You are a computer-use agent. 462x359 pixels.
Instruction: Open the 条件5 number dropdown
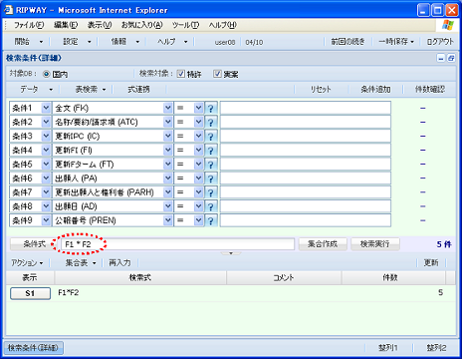tap(46, 165)
